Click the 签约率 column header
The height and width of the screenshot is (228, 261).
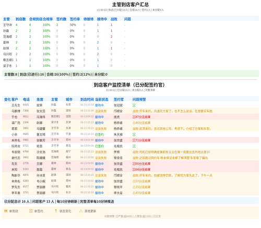tap(75, 19)
